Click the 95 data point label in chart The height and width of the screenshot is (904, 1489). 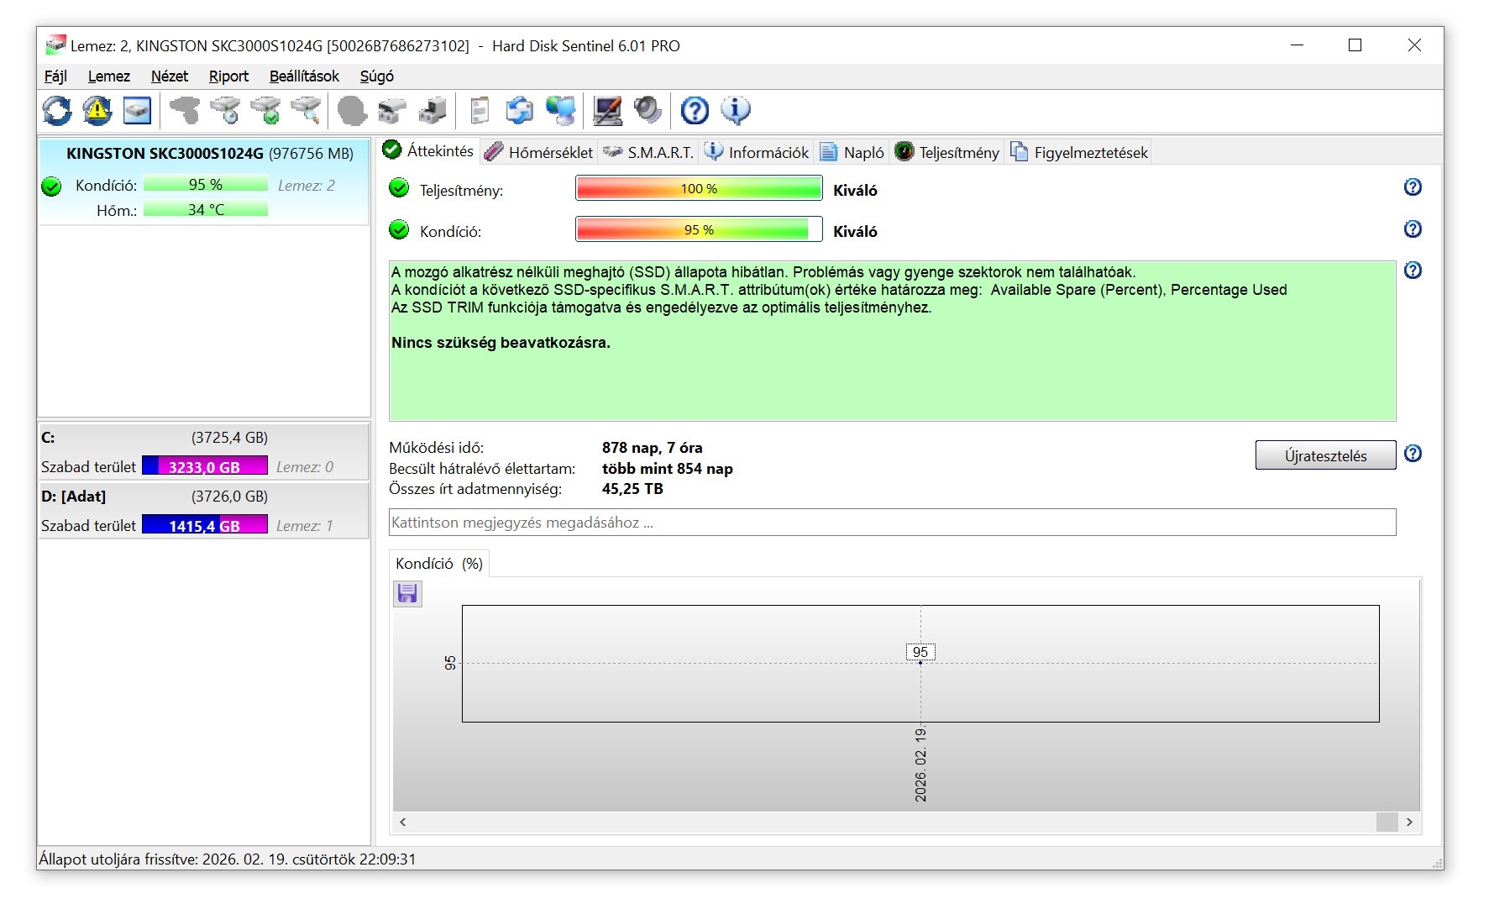920,652
